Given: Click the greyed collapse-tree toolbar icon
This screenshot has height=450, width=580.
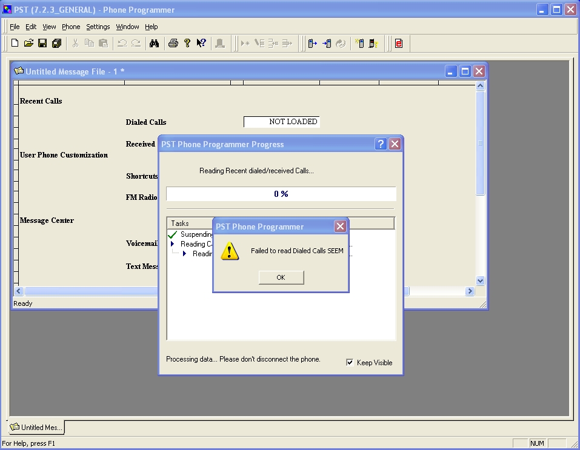Looking at the screenshot, I should (x=273, y=43).
